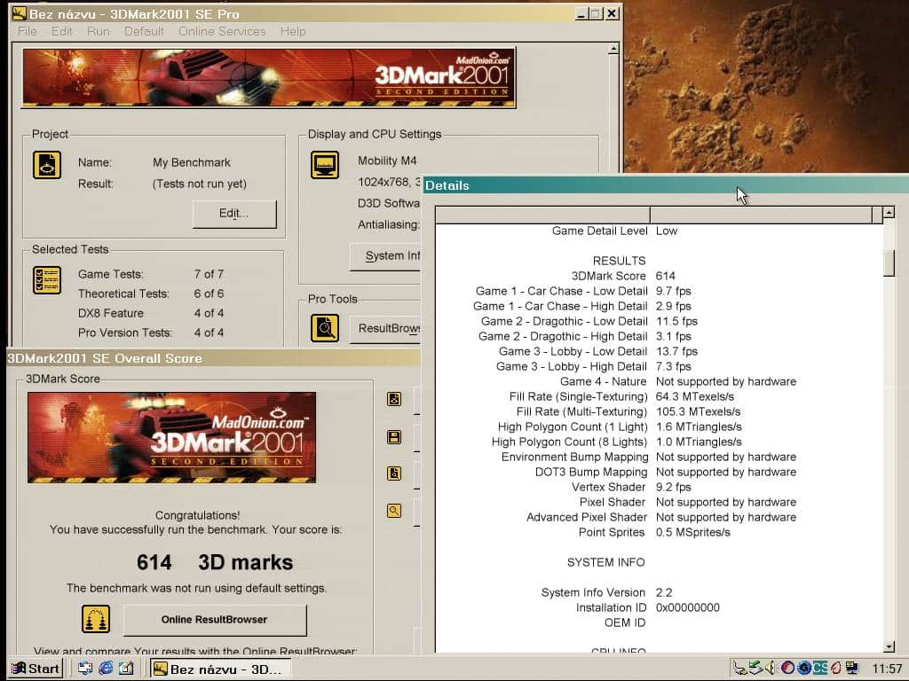Click the System Info button
The width and height of the screenshot is (909, 681).
[385, 256]
